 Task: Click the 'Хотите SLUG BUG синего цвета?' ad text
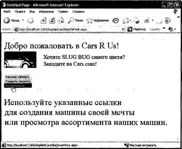(x=84, y=57)
